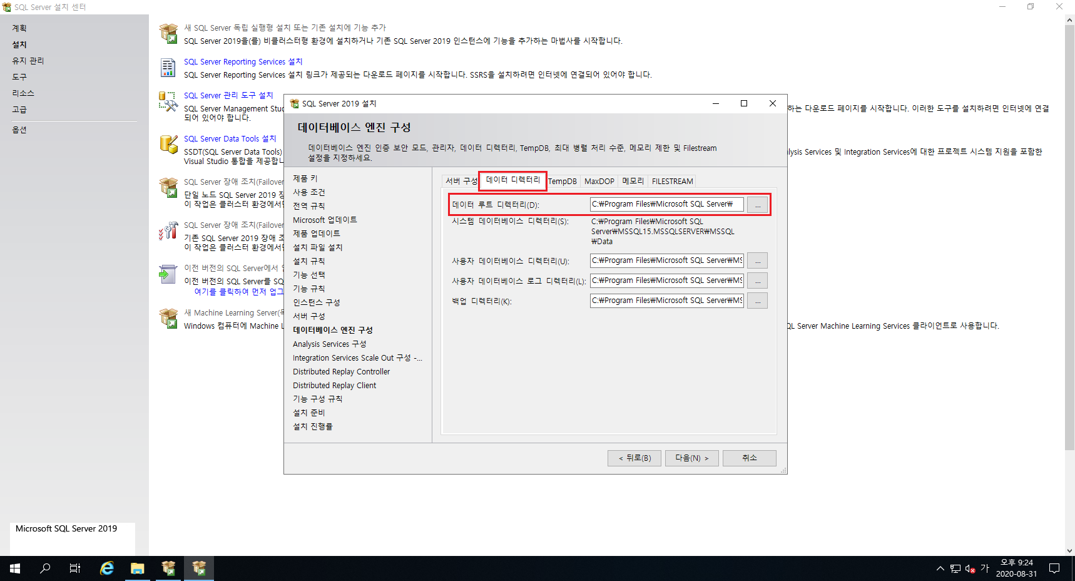Open SQL Server Data Tools 설치 link
1075x581 pixels.
pos(230,138)
